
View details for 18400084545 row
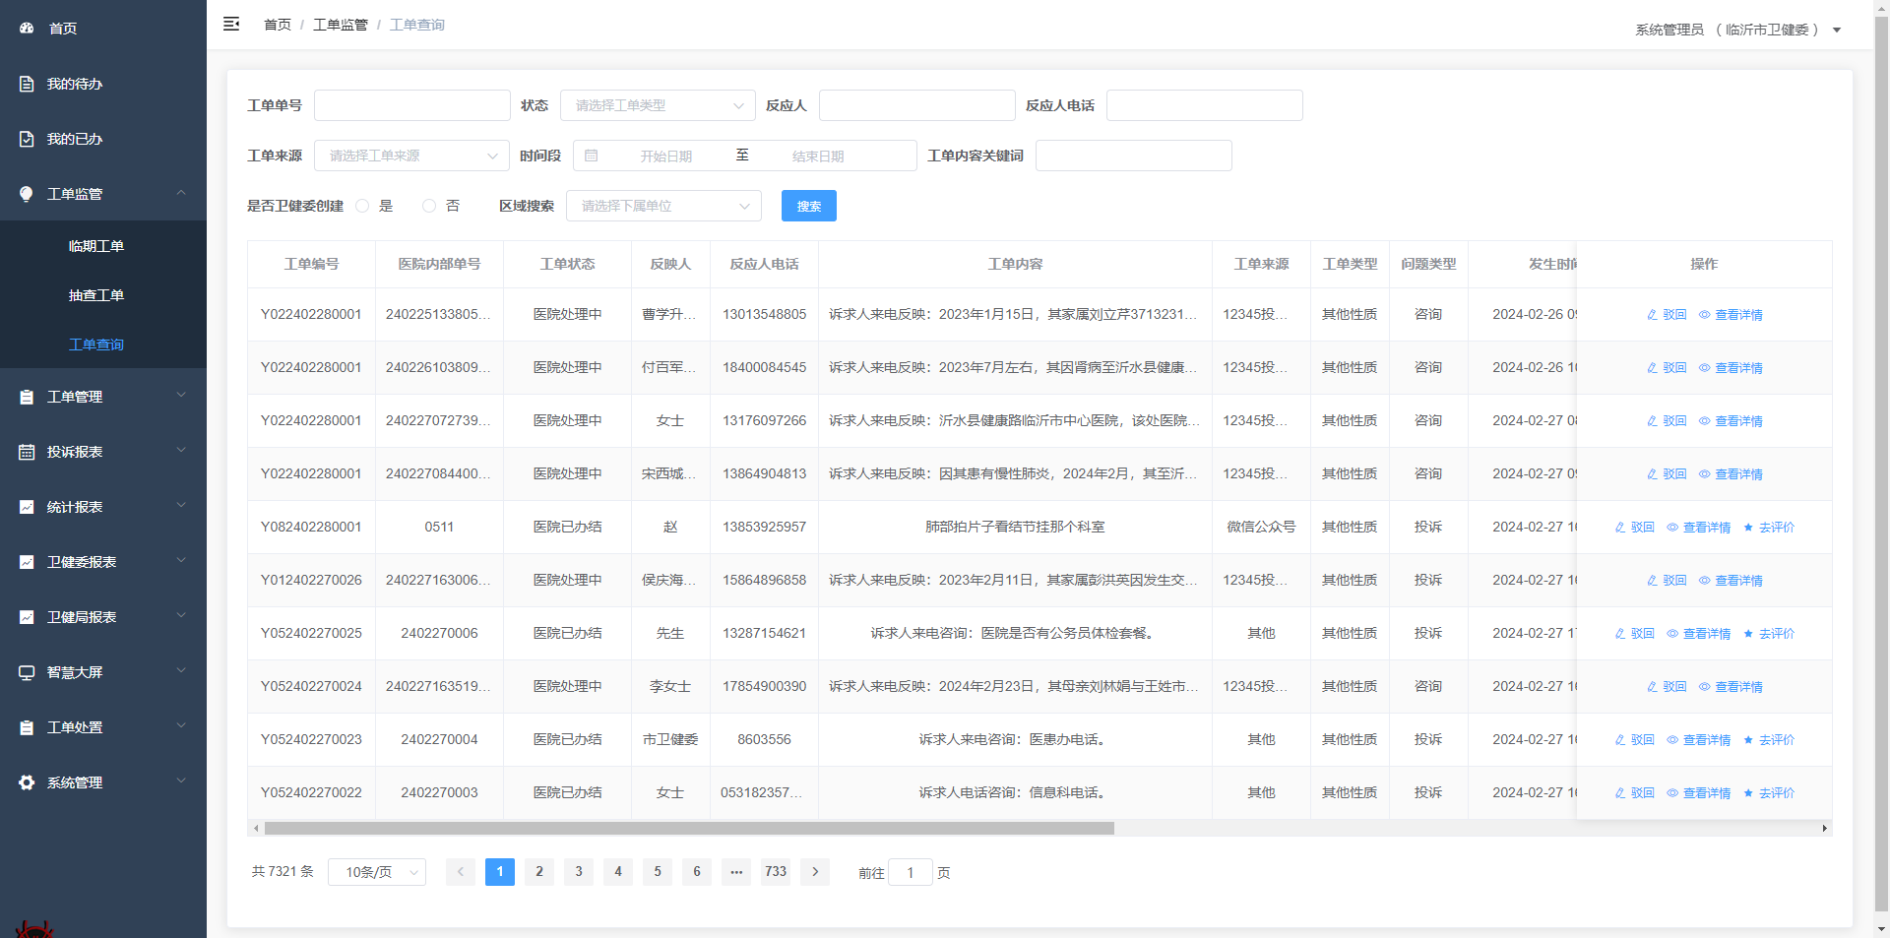point(1731,368)
